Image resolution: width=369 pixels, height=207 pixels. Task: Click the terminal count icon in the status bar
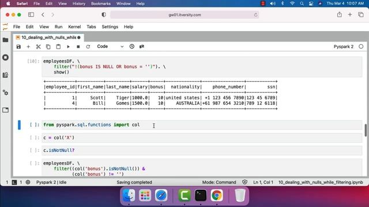14,182
